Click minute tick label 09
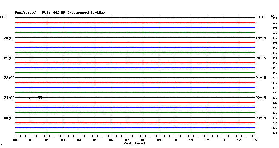This screenshot has width=279, height=148. click(x=159, y=140)
